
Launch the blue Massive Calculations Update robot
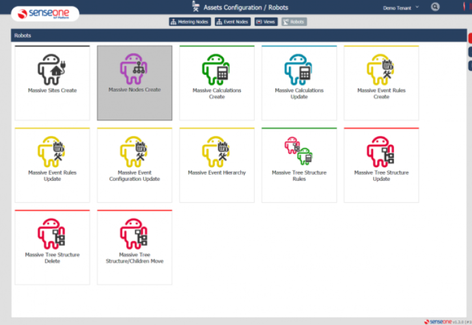point(299,83)
